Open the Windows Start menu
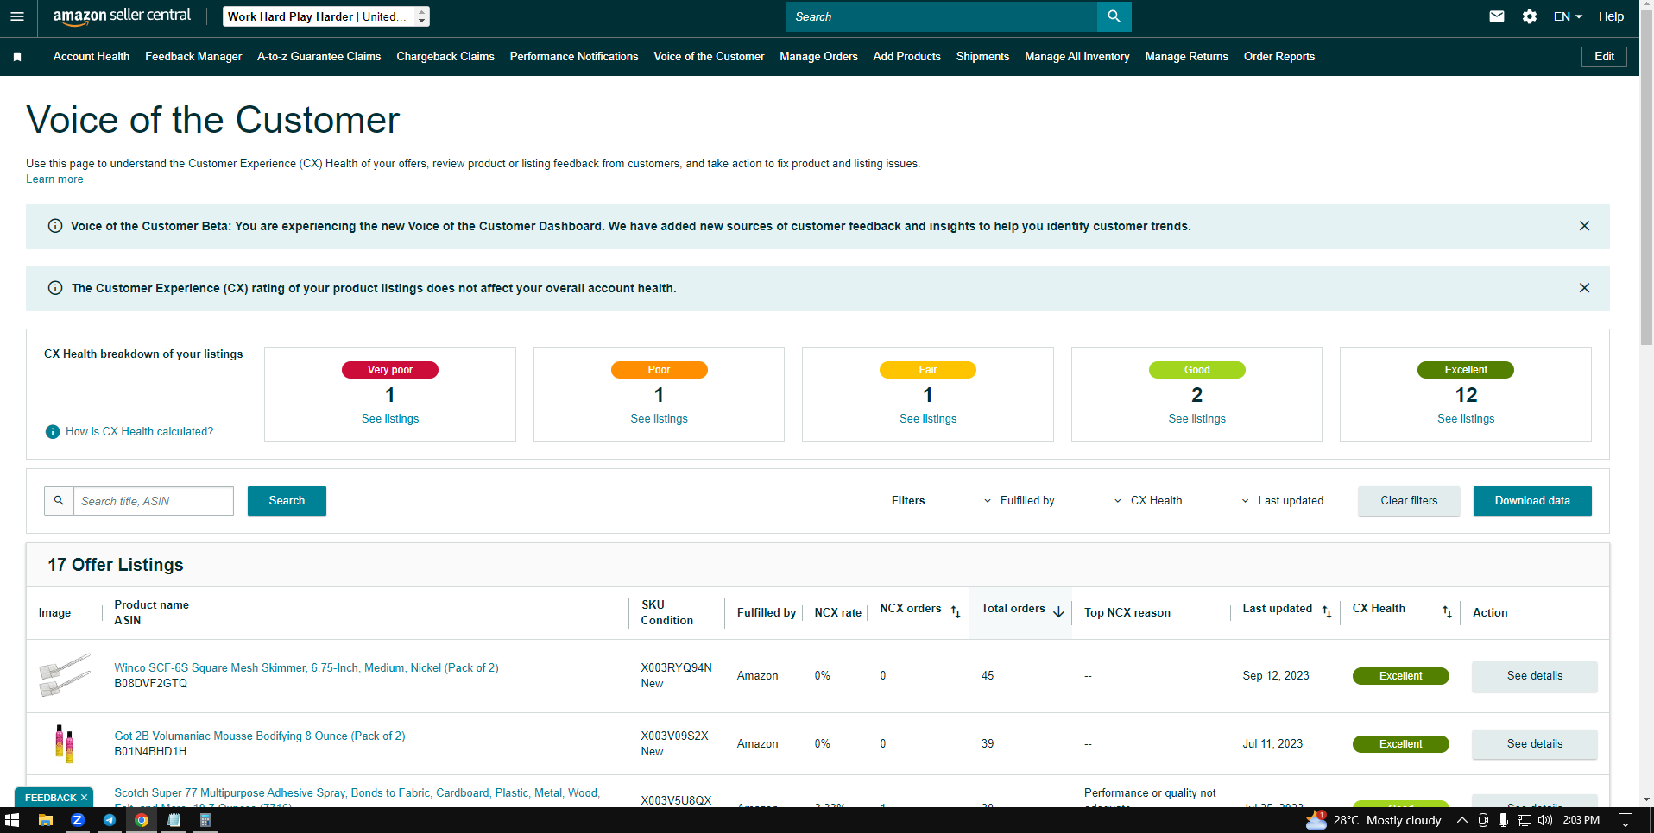 (12, 820)
